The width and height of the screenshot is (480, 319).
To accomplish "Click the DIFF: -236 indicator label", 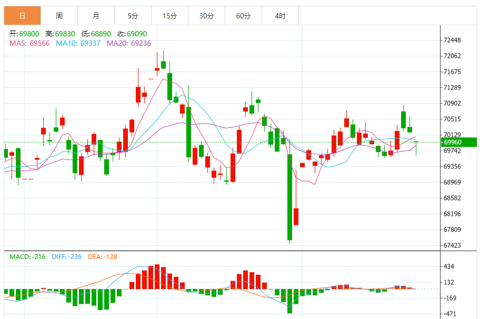I will click(x=67, y=257).
